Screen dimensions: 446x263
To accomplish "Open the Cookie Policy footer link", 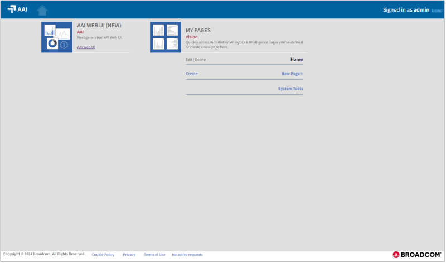I will 103,255.
